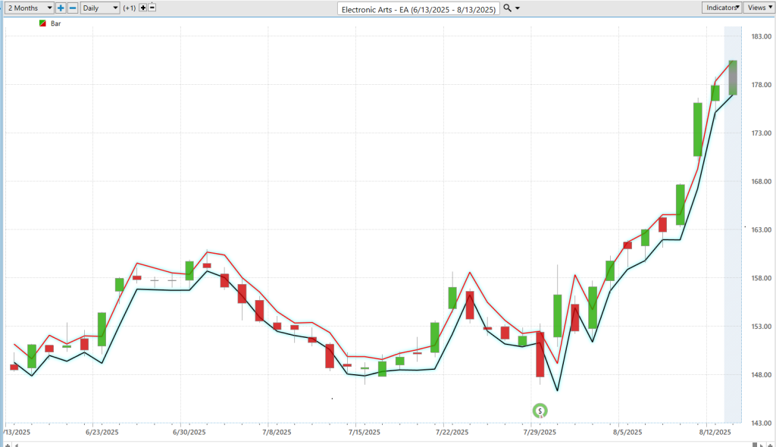Click the tall green candle near 176
The height and width of the screenshot is (447, 776).
click(x=697, y=129)
